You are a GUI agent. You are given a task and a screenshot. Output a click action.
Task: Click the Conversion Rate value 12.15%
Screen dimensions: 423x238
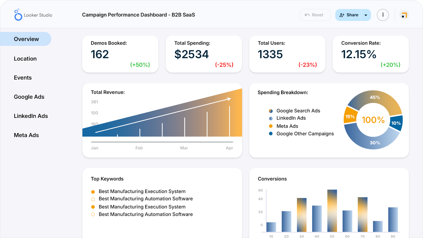click(x=359, y=54)
